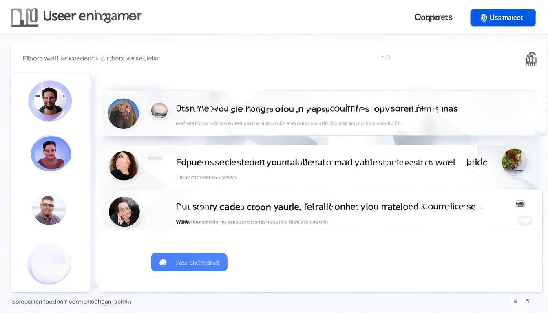Image resolution: width=548 pixels, height=313 pixels.
Task: Click the camera icon on third post
Action: pyautogui.click(x=520, y=204)
